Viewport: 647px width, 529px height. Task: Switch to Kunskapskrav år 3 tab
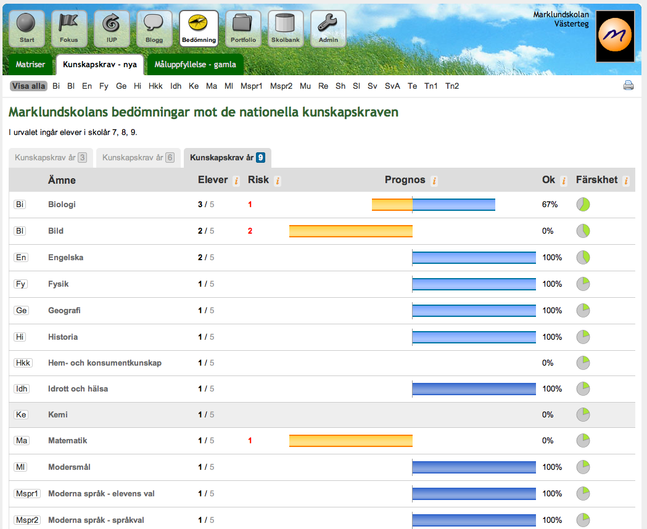[x=50, y=158]
